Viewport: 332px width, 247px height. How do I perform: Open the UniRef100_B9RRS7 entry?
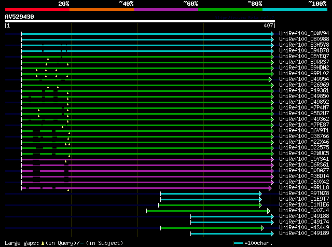(304, 62)
